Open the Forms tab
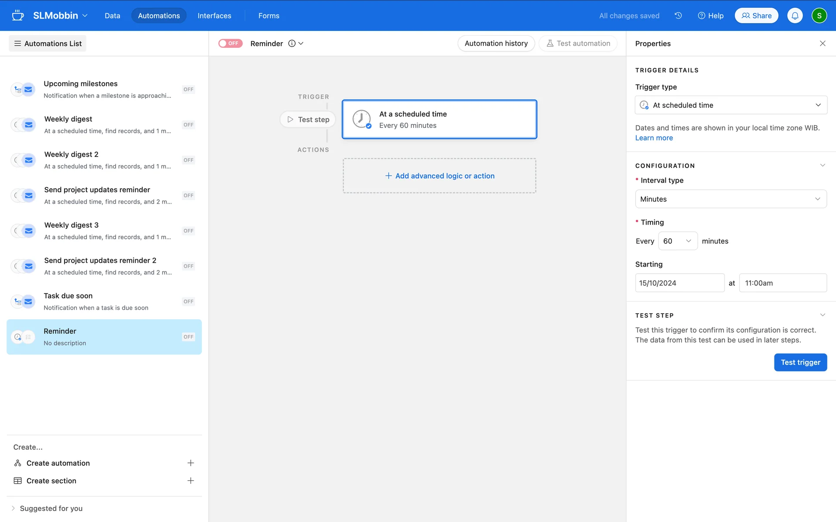 (x=269, y=16)
